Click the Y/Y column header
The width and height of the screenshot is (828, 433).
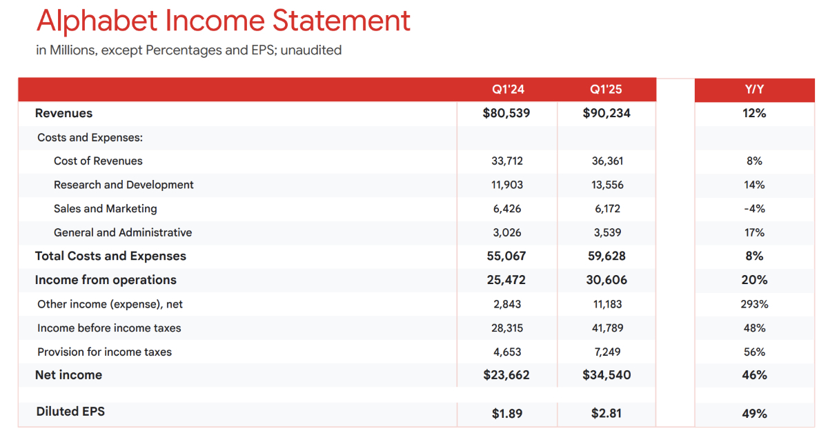pyautogui.click(x=754, y=90)
